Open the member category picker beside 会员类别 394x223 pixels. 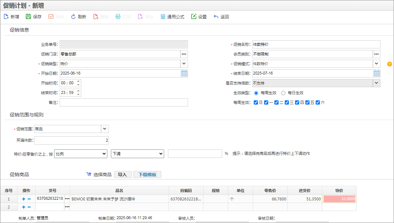tap(377, 54)
